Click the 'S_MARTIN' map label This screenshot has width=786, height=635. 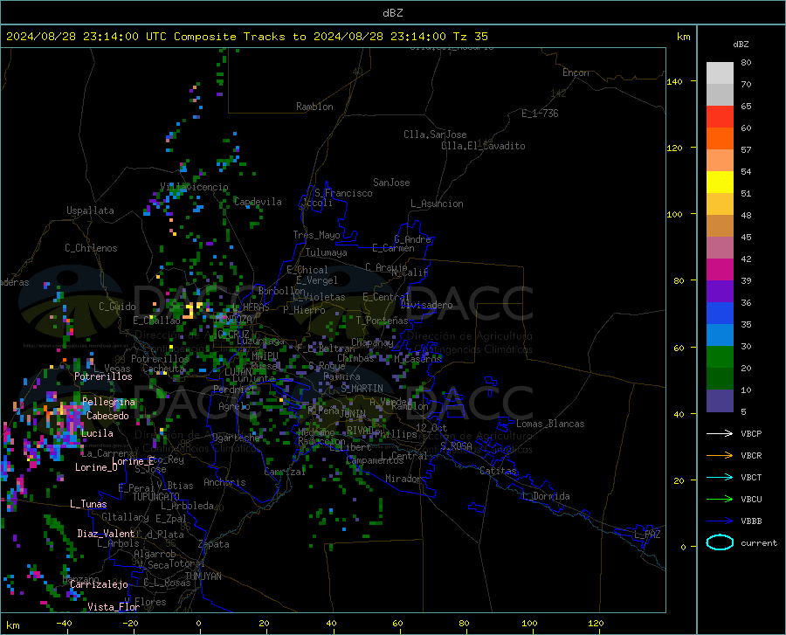pyautogui.click(x=362, y=389)
